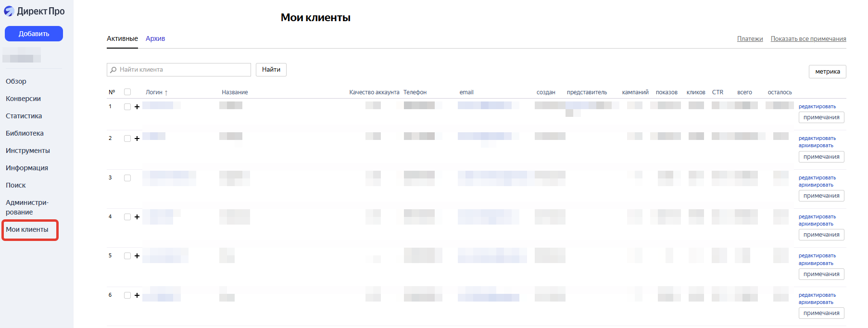
Task: Switch to the Архив tab
Action: pos(155,38)
